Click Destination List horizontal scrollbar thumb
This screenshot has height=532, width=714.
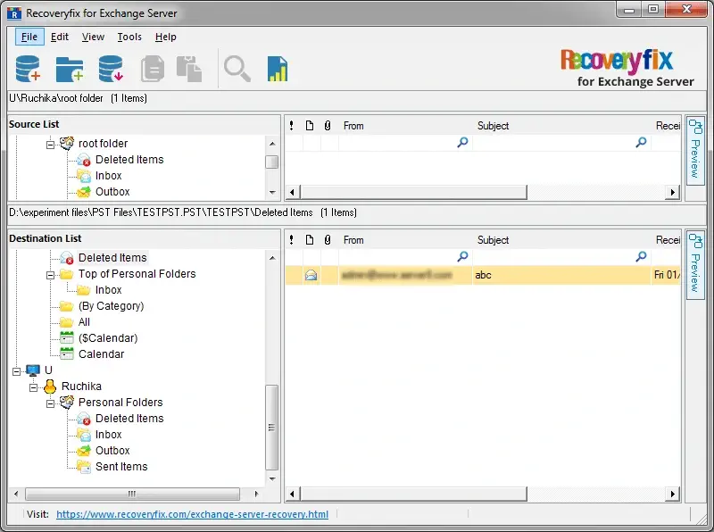tap(132, 494)
